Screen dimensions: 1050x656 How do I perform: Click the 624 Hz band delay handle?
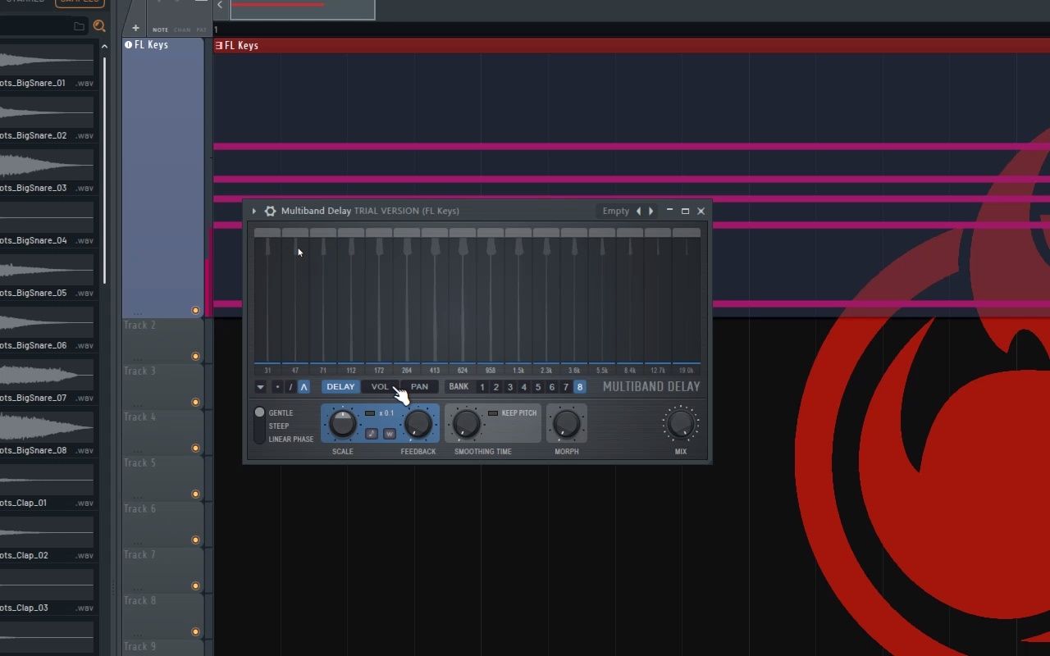pos(463,245)
